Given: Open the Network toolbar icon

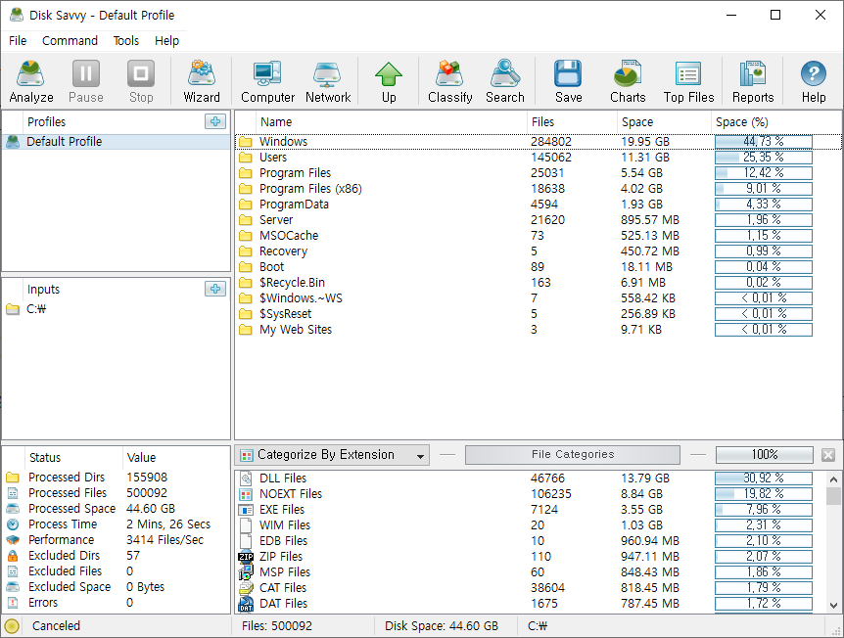Looking at the screenshot, I should (328, 81).
